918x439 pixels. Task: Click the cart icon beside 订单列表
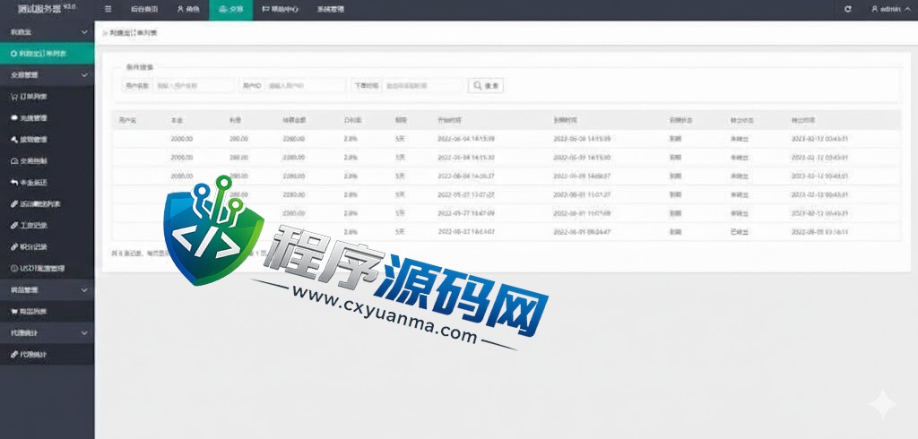click(14, 97)
